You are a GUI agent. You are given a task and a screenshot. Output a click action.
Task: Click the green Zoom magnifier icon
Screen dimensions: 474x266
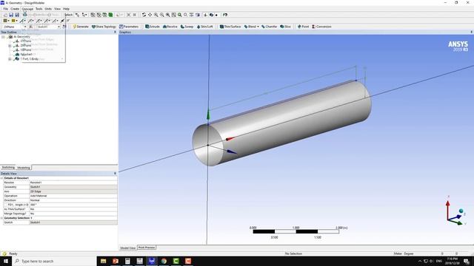[x=180, y=15]
